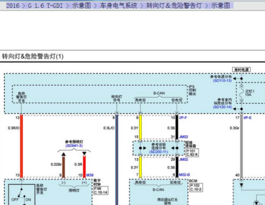Select the 转向灯&危险警告灯(1) diagram title
The height and width of the screenshot is (205, 265).
[33, 56]
